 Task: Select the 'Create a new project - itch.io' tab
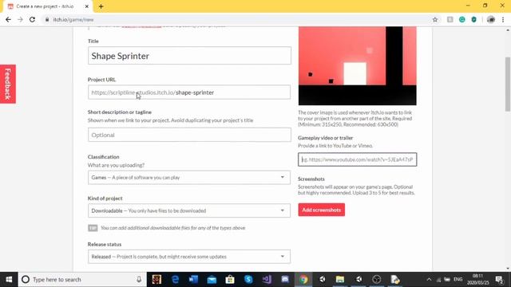[48, 6]
